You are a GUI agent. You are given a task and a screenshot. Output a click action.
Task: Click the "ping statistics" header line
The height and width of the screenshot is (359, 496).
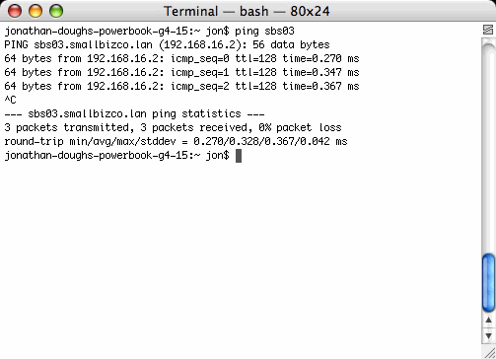point(134,113)
